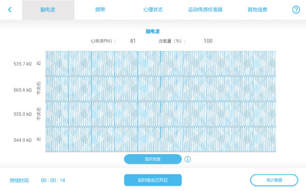Toggle the 实时输出已开启 button
306x191 pixels.
tap(153, 180)
